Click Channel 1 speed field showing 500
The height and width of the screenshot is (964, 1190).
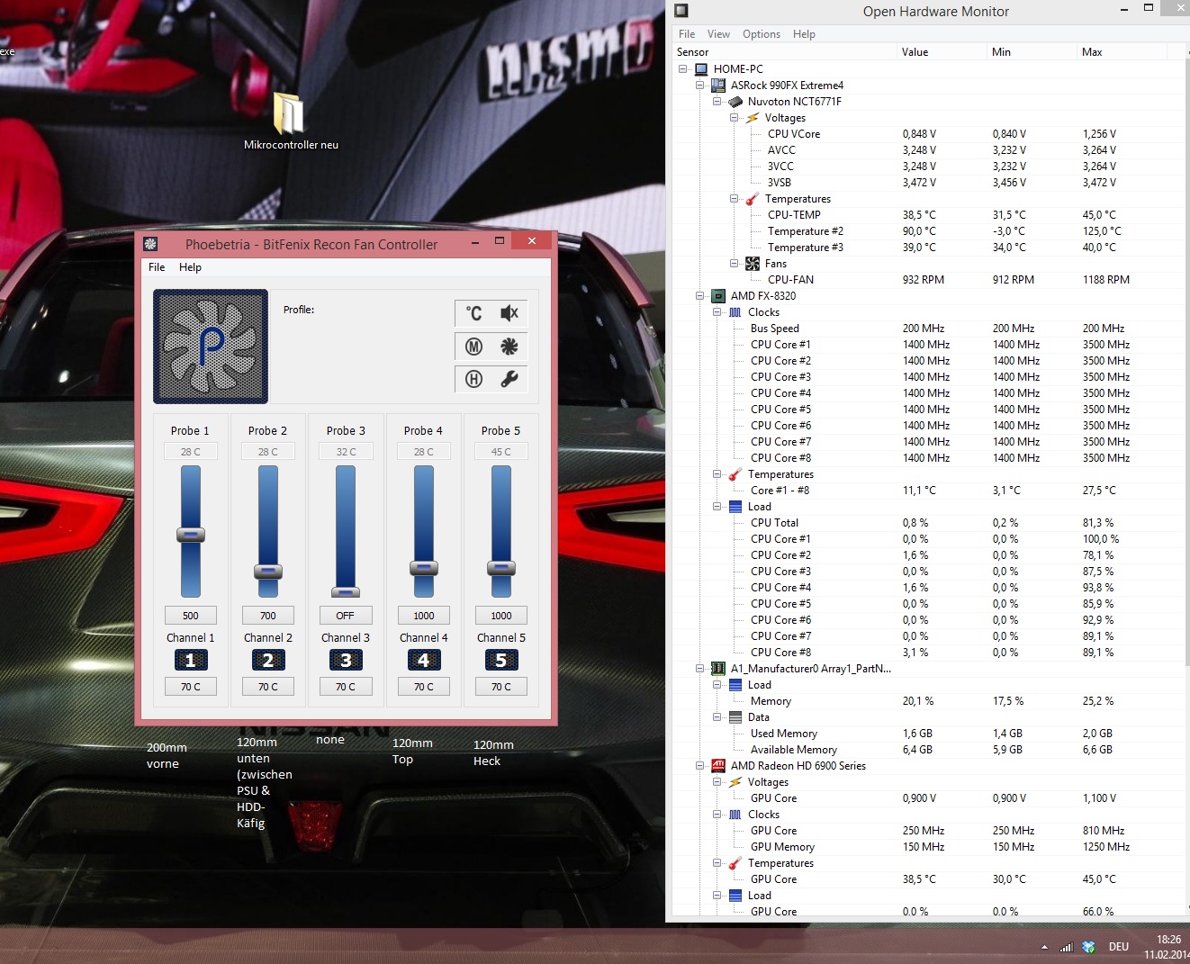point(191,616)
